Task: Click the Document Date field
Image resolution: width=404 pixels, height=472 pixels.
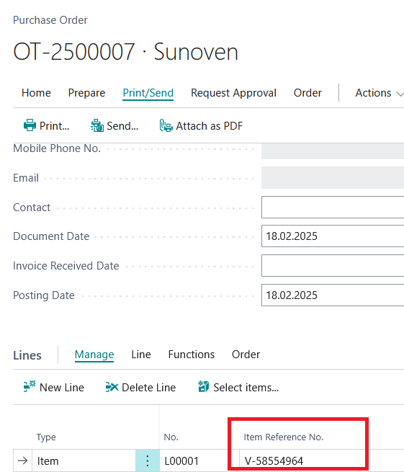Action: (333, 236)
